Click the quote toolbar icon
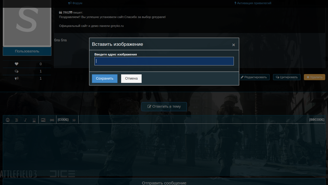 click(x=74, y=120)
